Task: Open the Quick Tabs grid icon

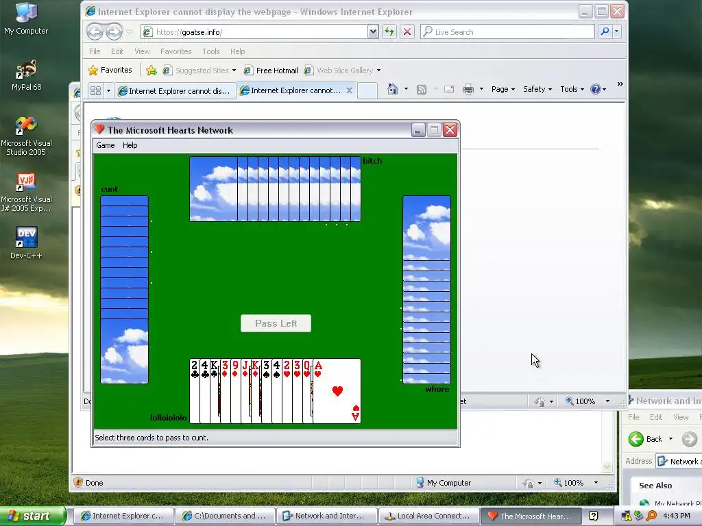Action: [x=95, y=91]
